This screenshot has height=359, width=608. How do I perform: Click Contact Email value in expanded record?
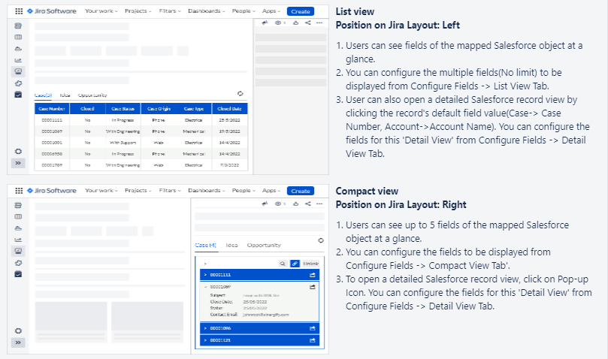pyautogui.click(x=265, y=315)
